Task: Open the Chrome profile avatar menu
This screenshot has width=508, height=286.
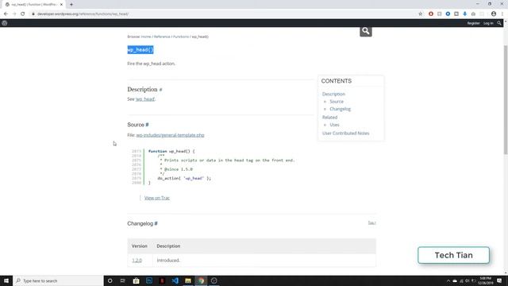Action: tap(494, 14)
